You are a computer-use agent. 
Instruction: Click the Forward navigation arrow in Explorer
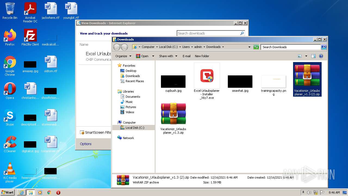(124, 47)
